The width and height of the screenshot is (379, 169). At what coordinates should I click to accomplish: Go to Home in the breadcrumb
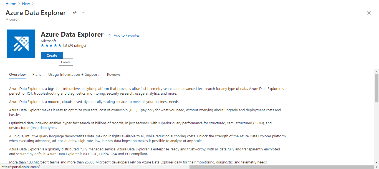[11, 4]
